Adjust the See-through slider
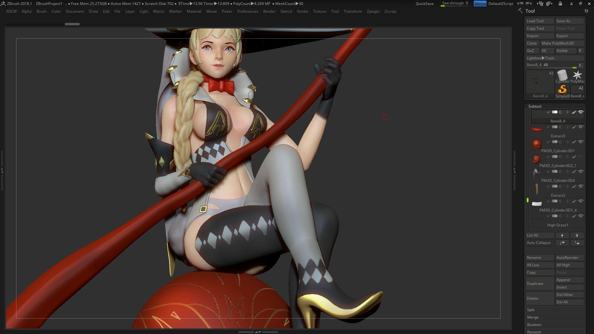Image resolution: width=594 pixels, height=334 pixels. point(455,4)
